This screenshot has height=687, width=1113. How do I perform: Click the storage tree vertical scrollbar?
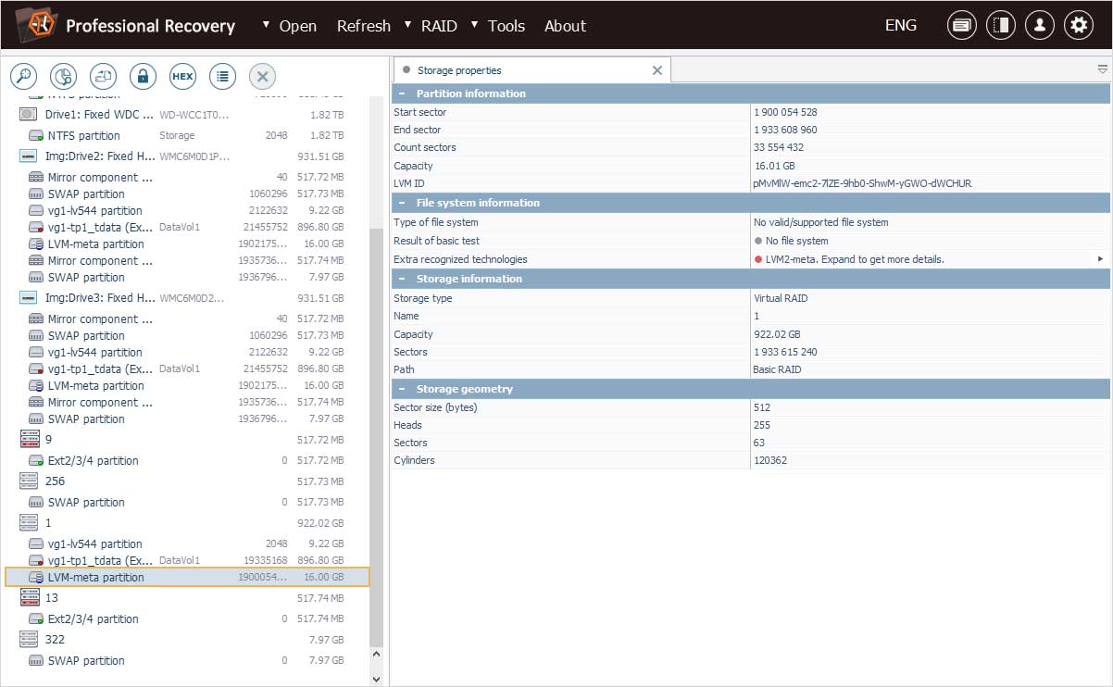coord(375,435)
